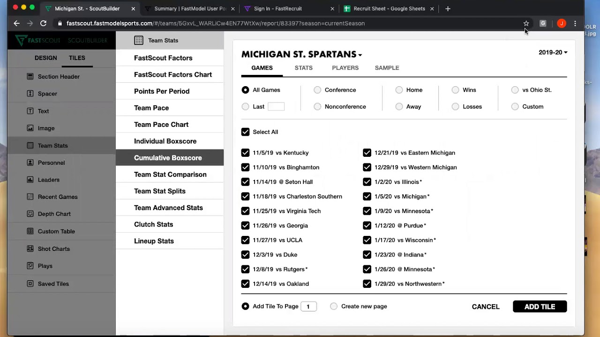600x337 pixels.
Task: Open the Leaders tile icon
Action: [30, 180]
